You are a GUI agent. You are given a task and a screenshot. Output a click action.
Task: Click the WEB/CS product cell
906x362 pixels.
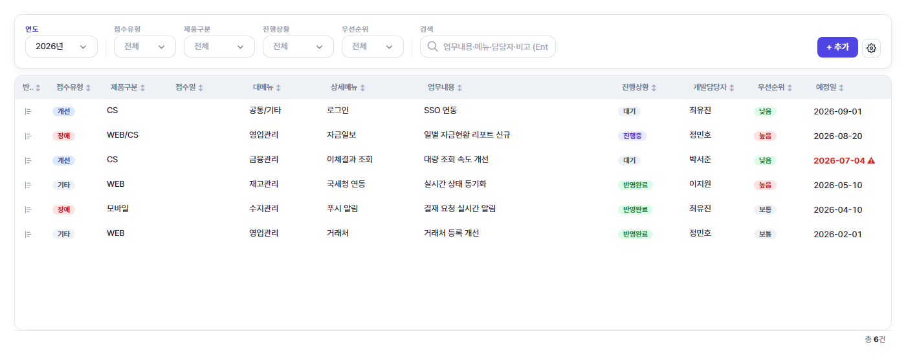click(123, 135)
